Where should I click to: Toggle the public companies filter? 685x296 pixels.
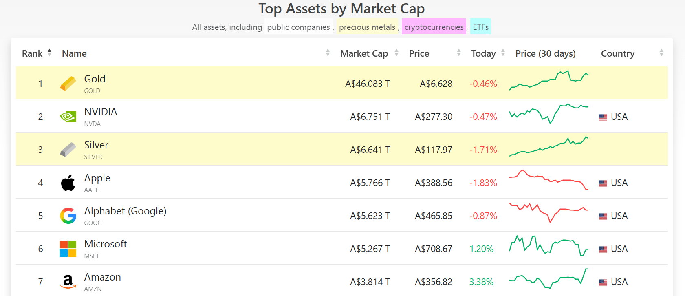[298, 27]
